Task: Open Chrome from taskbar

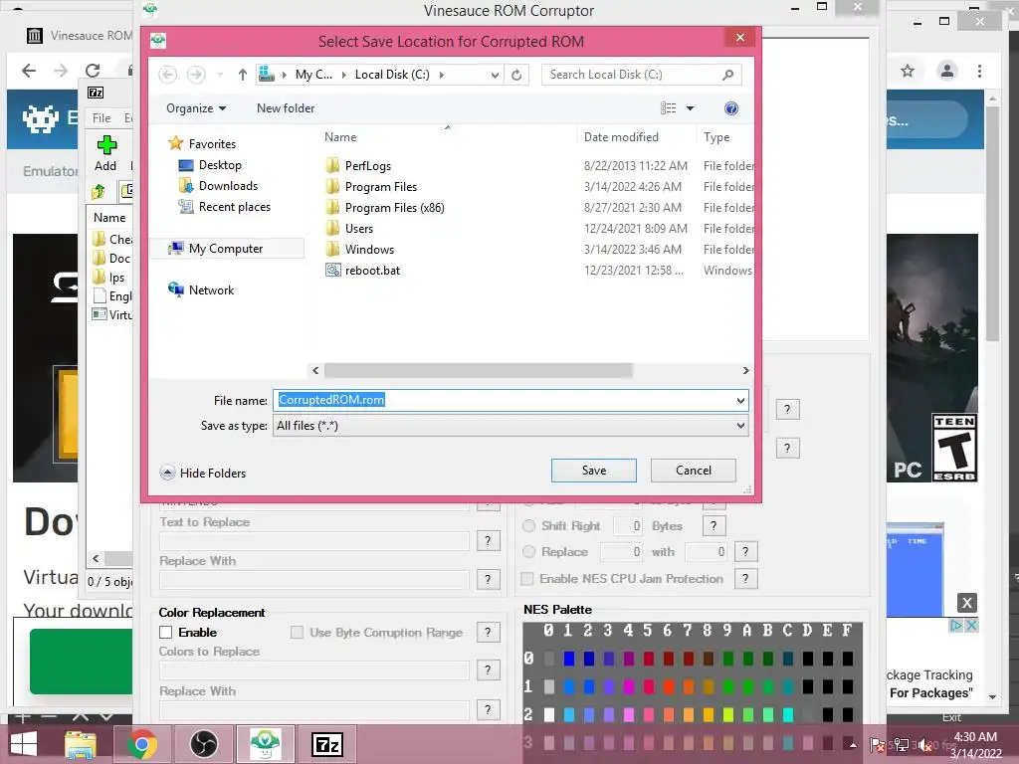Action: (141, 744)
